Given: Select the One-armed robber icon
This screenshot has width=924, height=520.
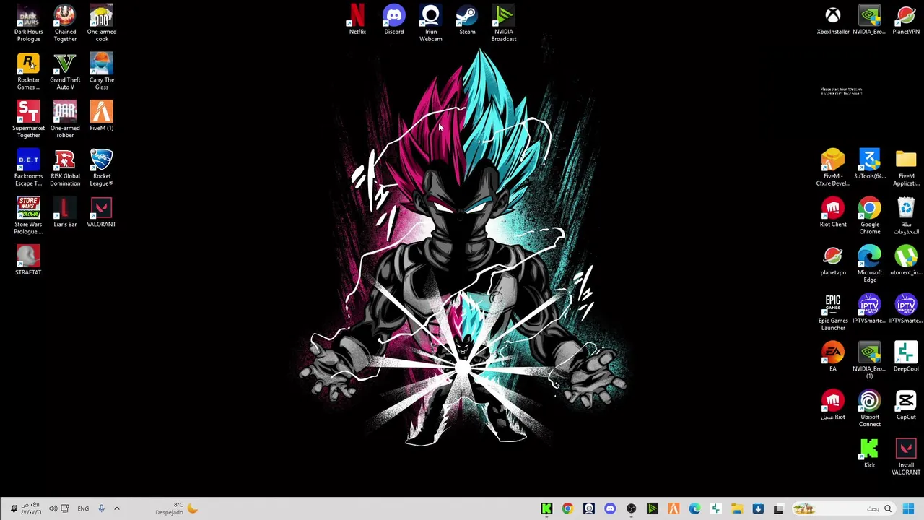Looking at the screenshot, I should 65,120.
